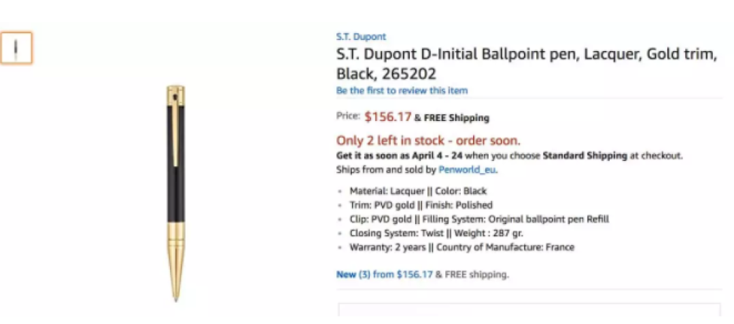Click 'Only 2 left in stock' notice
This screenshot has width=734, height=324.
(428, 141)
